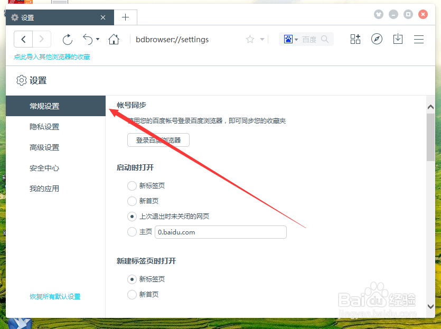Reload the page with the refresh icon
The image size is (441, 329).
[68, 40]
